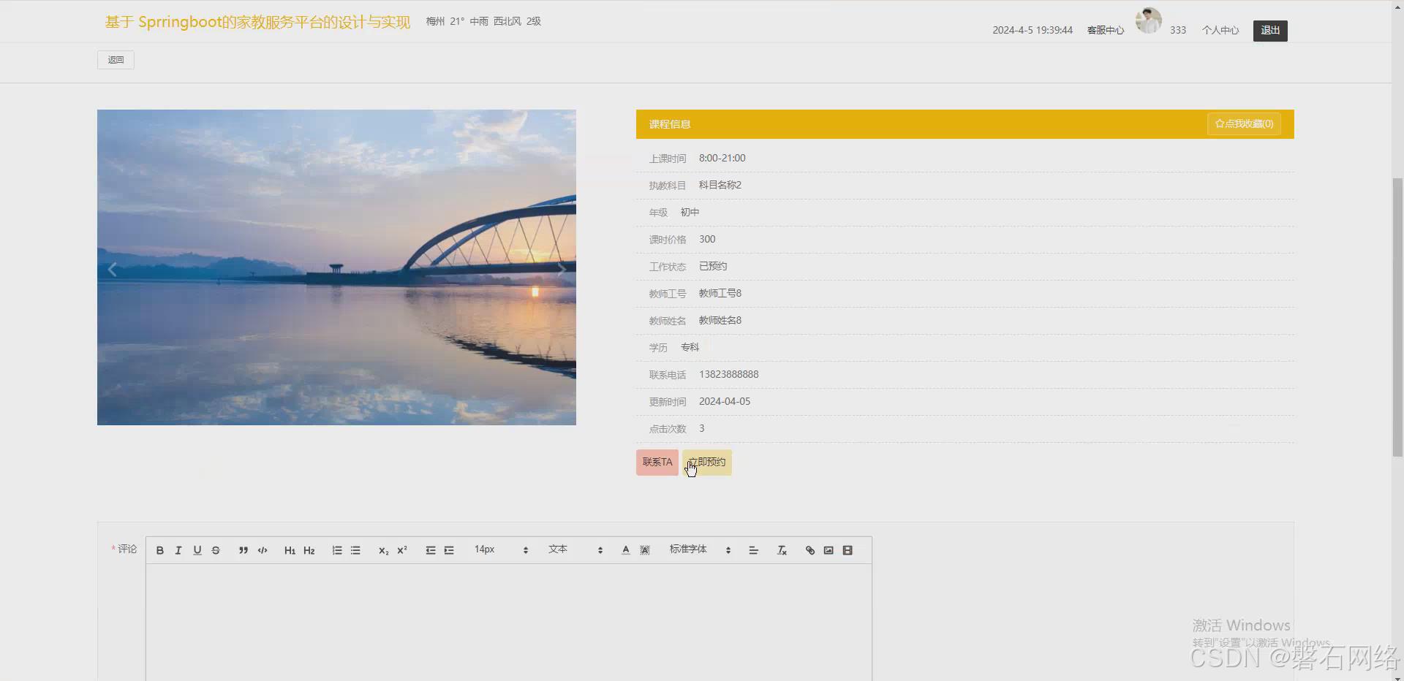The width and height of the screenshot is (1404, 681).
Task: Click the 退出 logout button
Action: pyautogui.click(x=1270, y=31)
